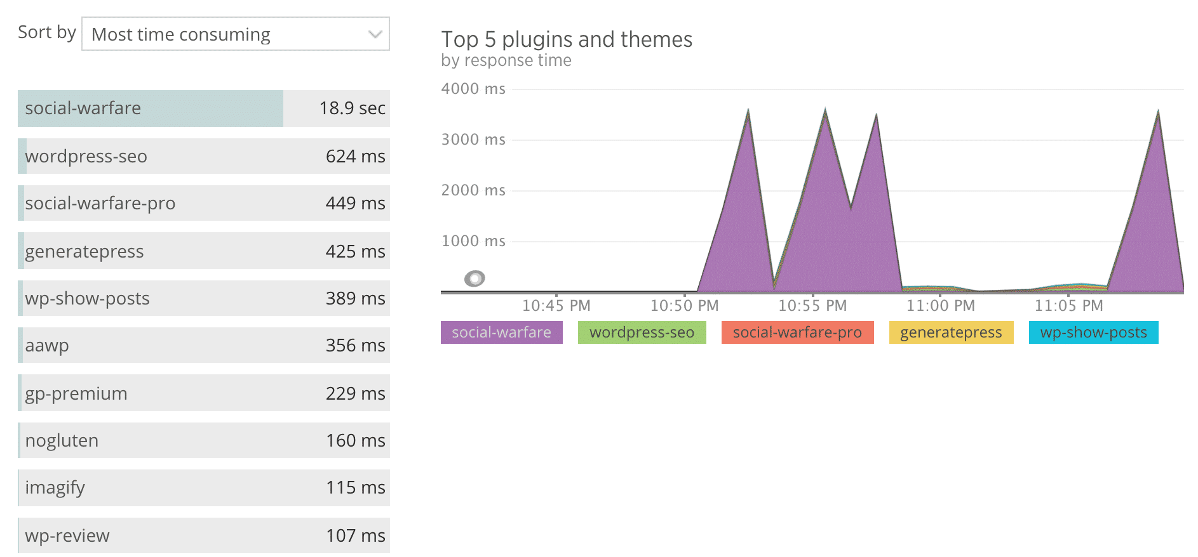Toggle the wordpress-seo series via its green legend
This screenshot has height=557, width=1198.
[642, 332]
